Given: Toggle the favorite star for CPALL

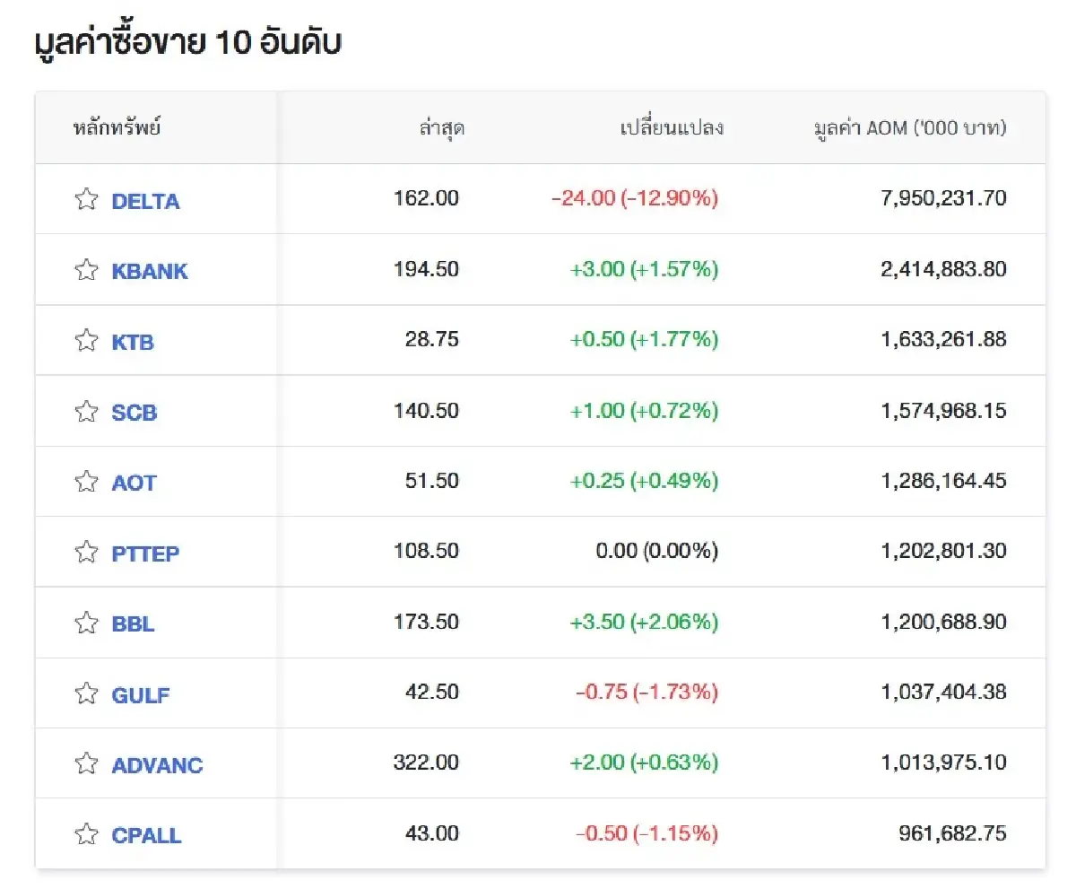Looking at the screenshot, I should [x=86, y=833].
